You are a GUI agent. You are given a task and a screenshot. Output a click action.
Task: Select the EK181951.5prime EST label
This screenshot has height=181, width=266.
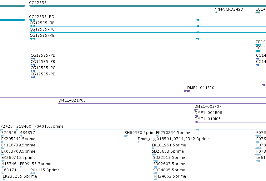(169, 145)
